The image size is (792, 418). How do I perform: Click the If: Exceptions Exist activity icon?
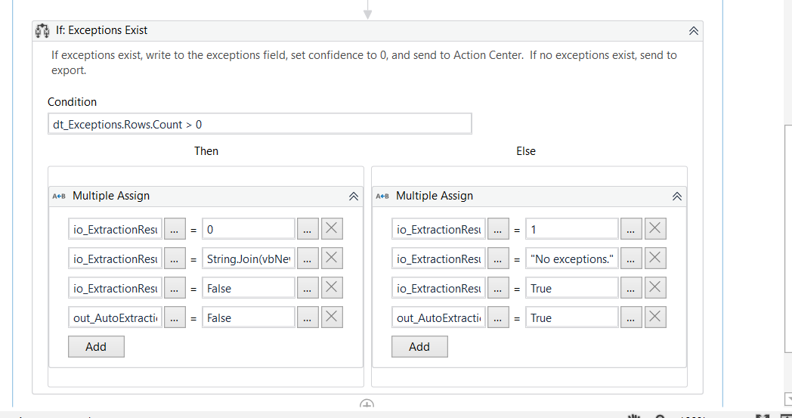point(43,31)
